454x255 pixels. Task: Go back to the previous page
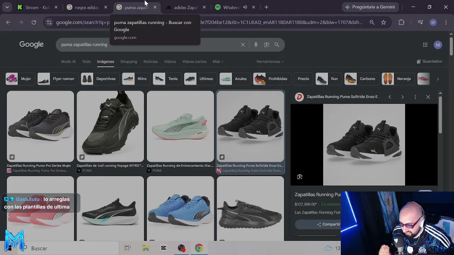pyautogui.click(x=8, y=22)
